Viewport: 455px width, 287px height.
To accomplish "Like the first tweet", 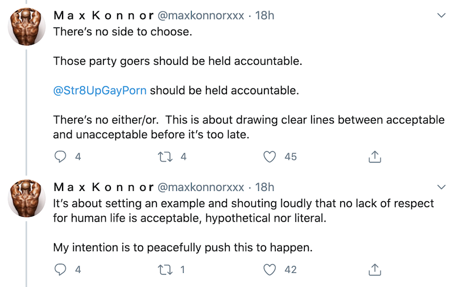I will coord(271,157).
